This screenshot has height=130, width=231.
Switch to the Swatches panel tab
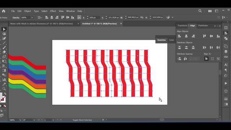(x=161, y=40)
